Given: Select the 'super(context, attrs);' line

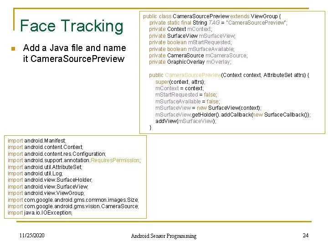Looking at the screenshot, I should (180, 82).
